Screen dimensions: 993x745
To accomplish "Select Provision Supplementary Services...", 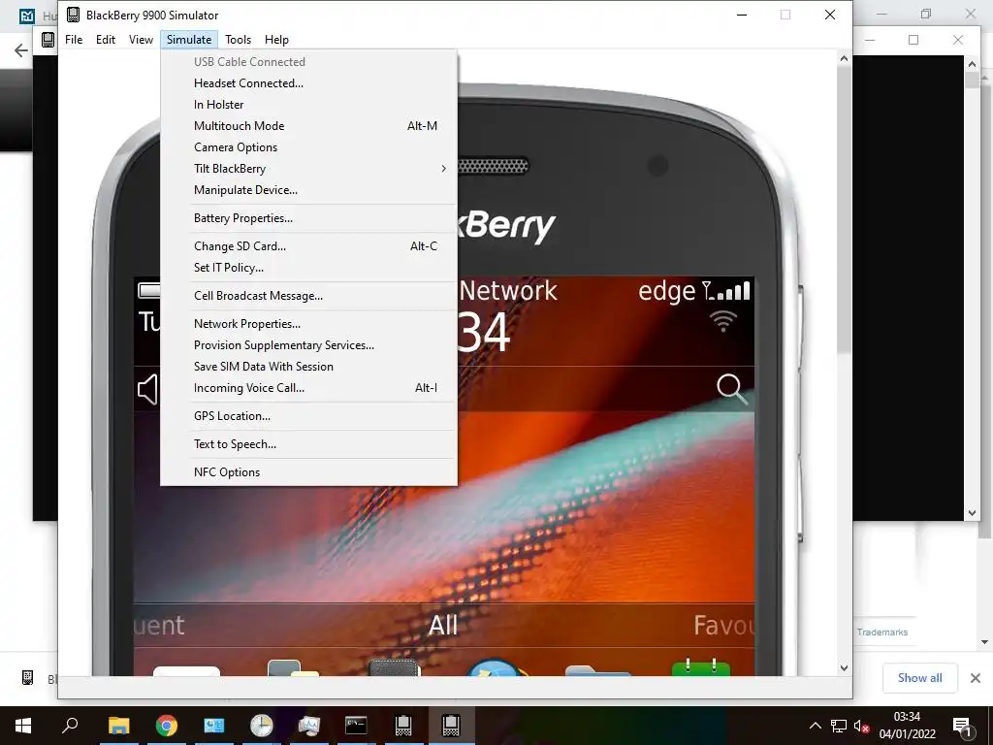I will [x=309, y=345].
